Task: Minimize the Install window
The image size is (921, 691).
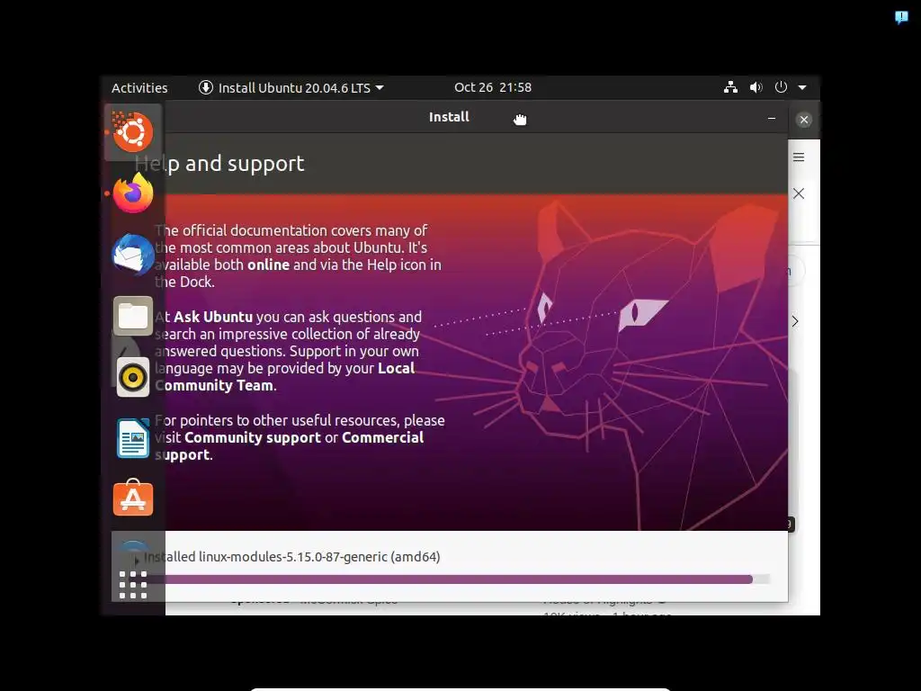Action: click(x=772, y=119)
